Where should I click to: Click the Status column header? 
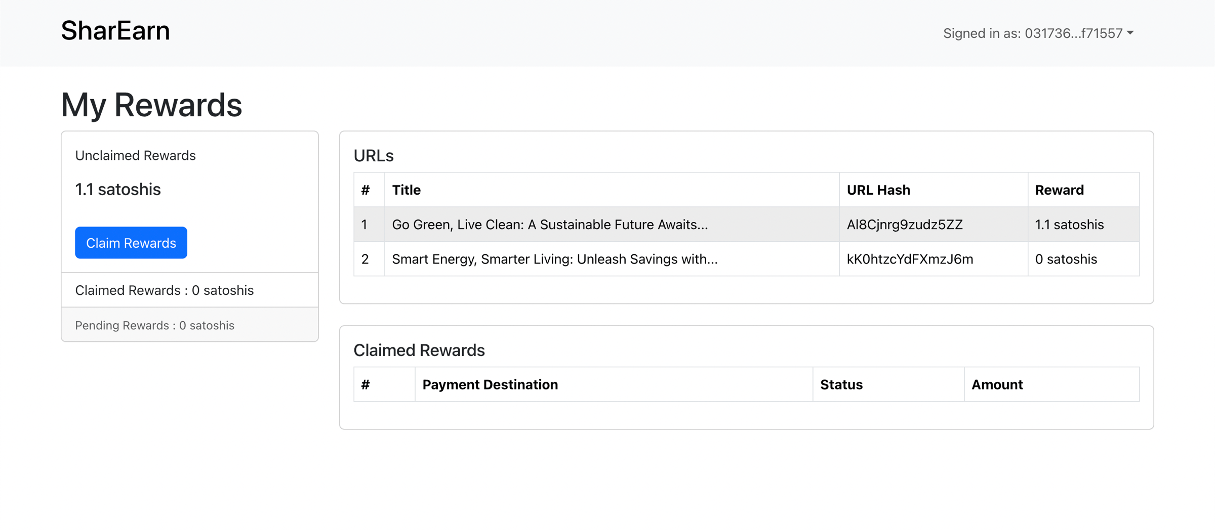point(841,385)
